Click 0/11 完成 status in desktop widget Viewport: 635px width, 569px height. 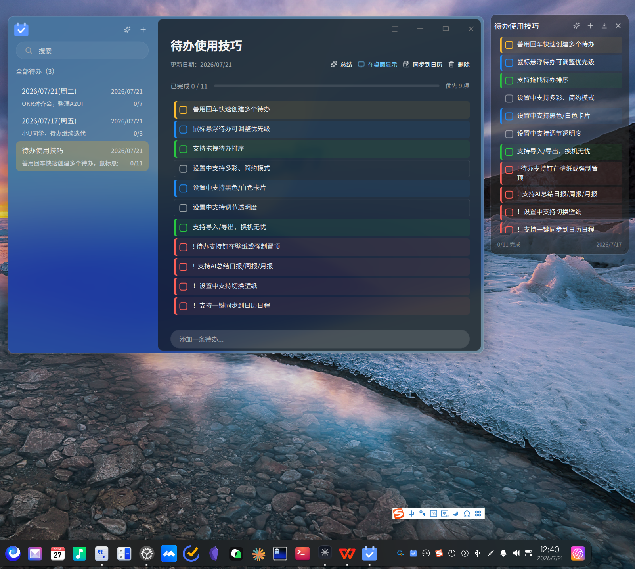pyautogui.click(x=509, y=245)
